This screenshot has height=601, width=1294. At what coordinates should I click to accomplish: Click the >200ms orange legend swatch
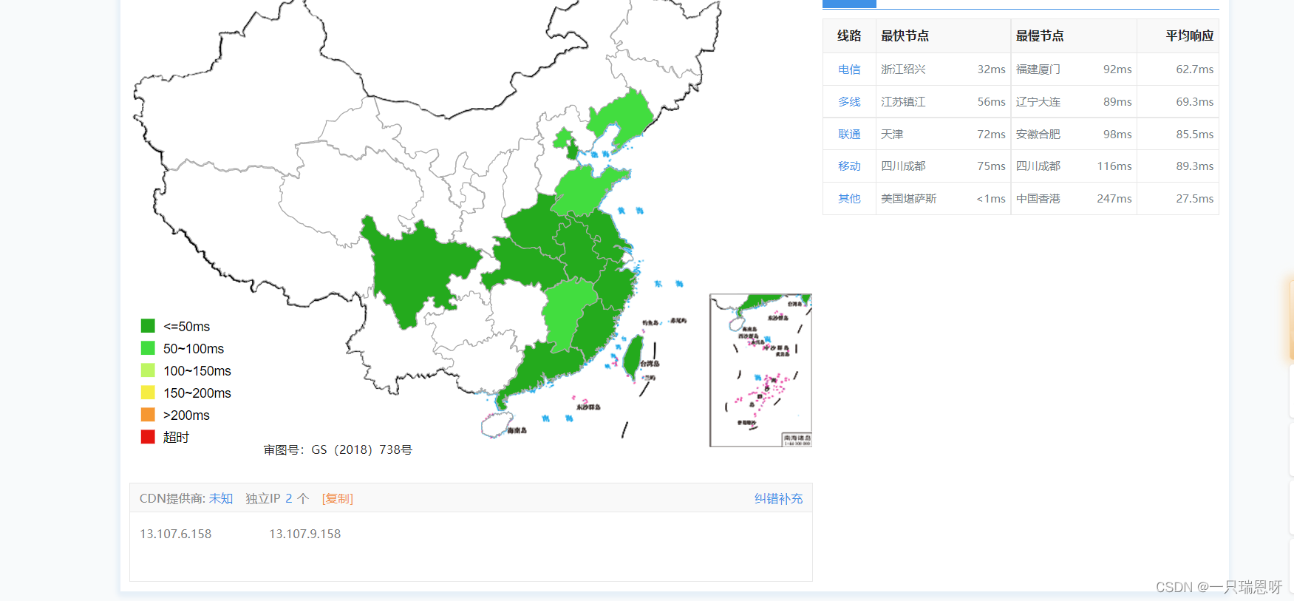pos(148,415)
